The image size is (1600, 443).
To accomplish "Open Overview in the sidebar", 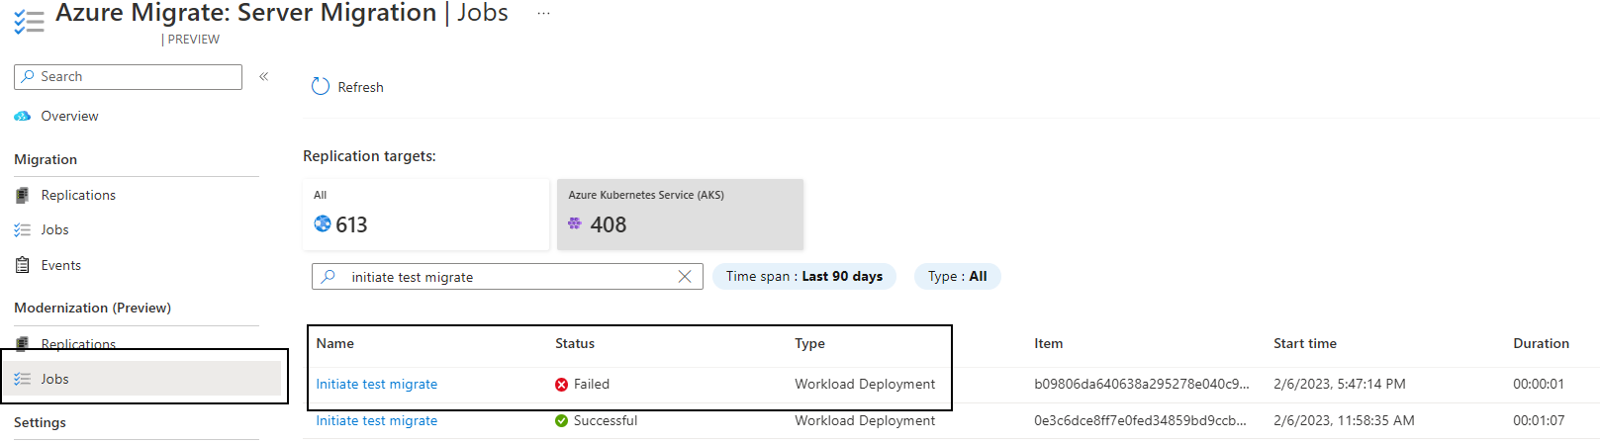I will (x=69, y=116).
